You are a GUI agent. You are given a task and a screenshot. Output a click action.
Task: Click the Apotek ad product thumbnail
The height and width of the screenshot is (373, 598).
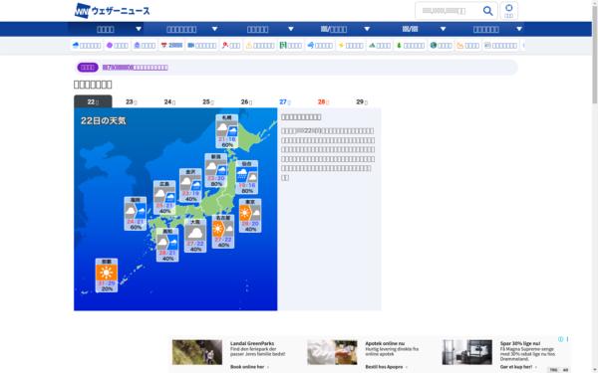[x=332, y=352]
